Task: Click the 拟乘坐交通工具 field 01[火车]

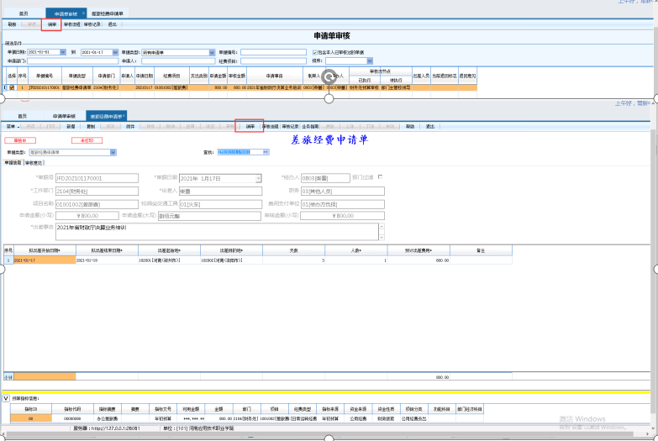Action: [x=221, y=204]
